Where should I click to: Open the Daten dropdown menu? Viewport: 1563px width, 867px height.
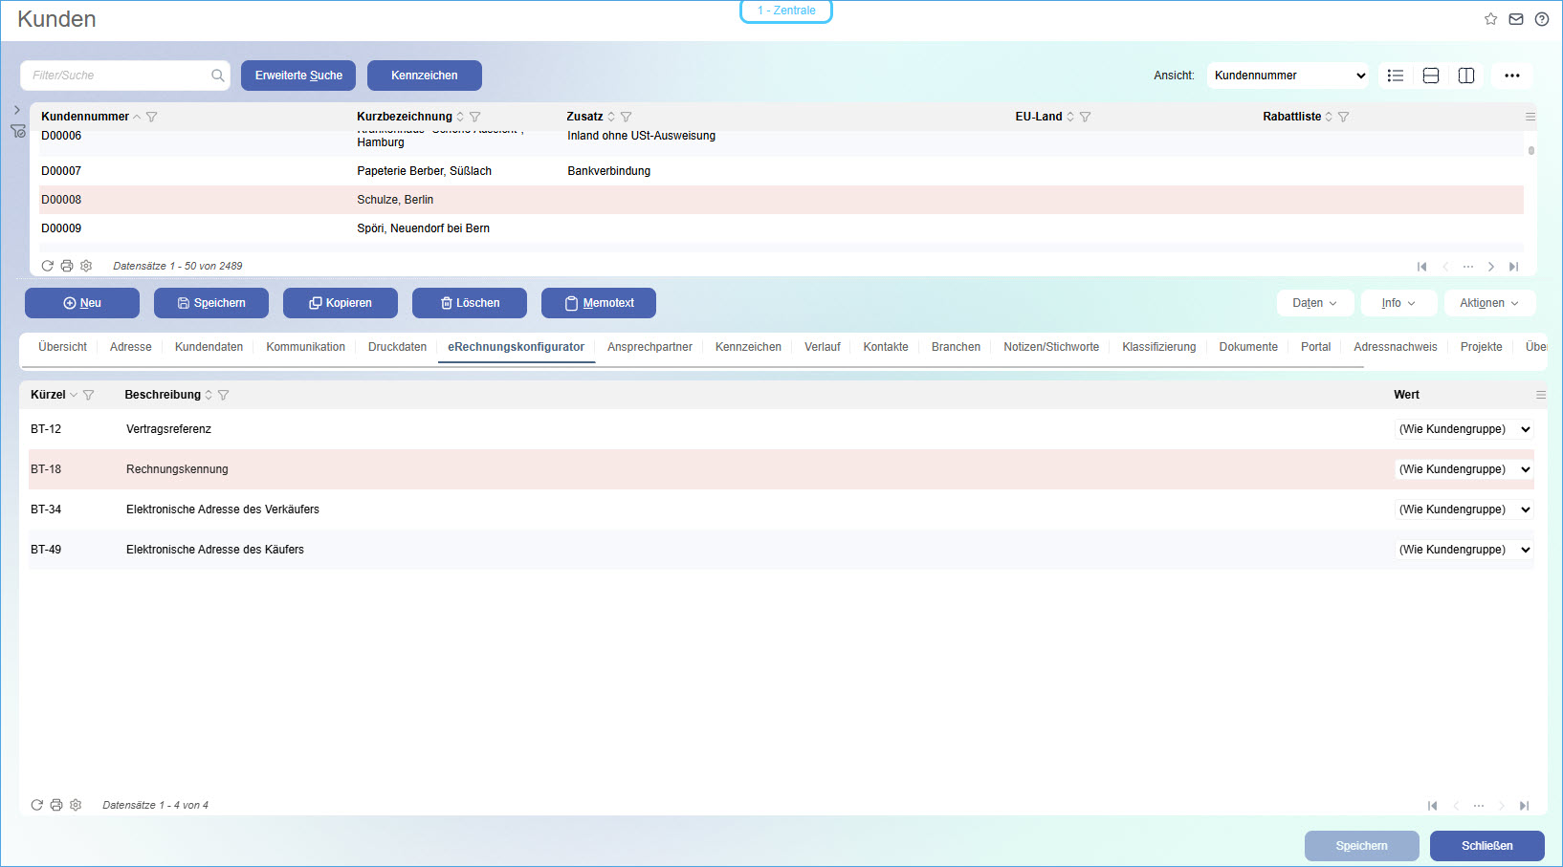pos(1315,303)
